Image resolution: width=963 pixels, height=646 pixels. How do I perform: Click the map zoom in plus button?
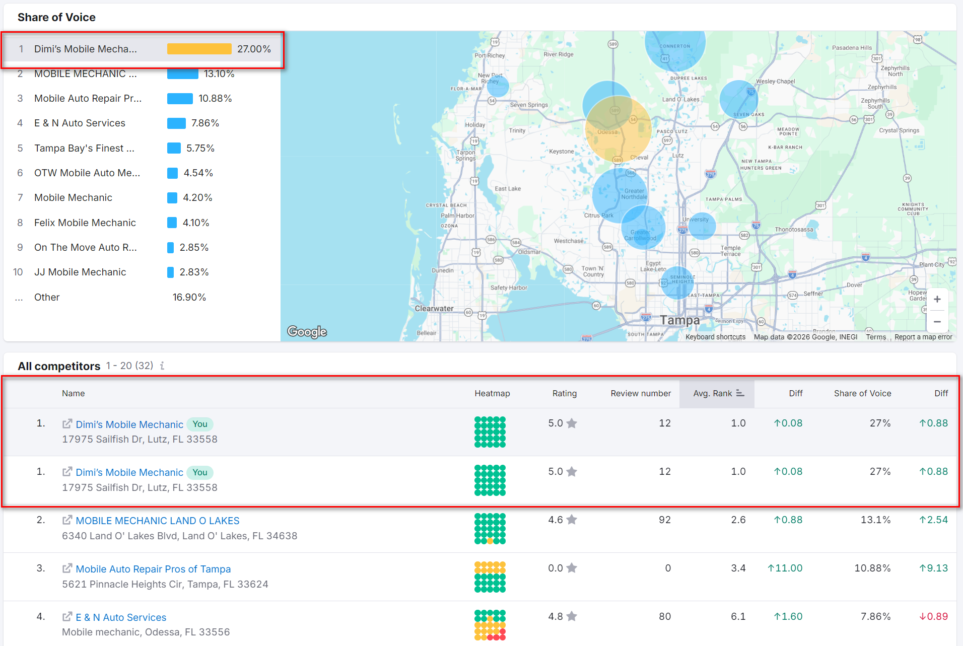tap(937, 300)
